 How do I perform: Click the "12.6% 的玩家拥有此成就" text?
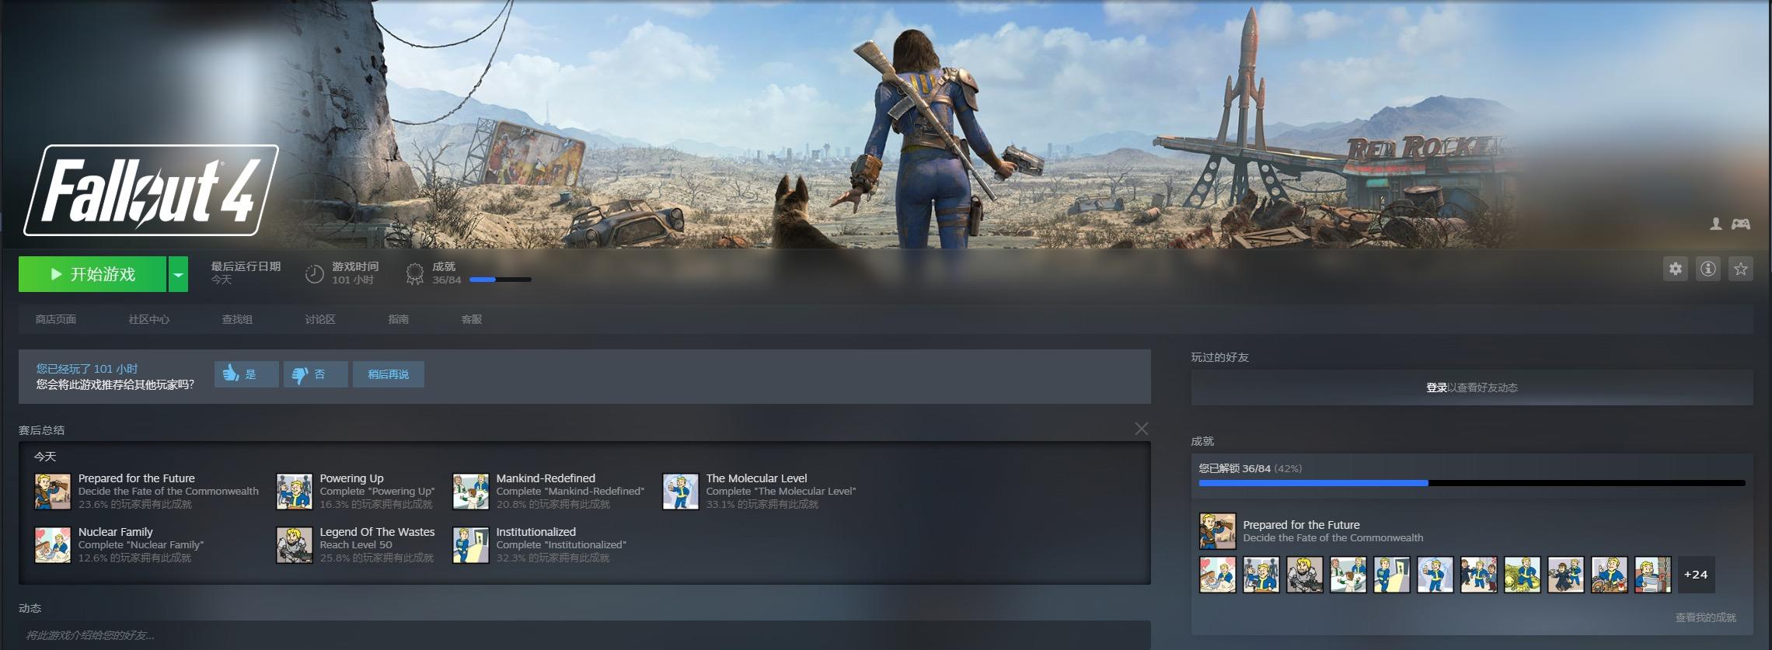click(x=135, y=558)
